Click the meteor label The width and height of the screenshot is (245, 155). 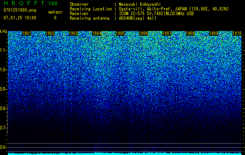coord(55,12)
